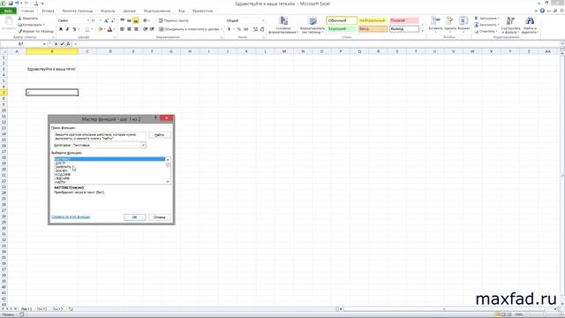Switch to the Рецензирование tab
565x318 pixels.
(x=157, y=11)
